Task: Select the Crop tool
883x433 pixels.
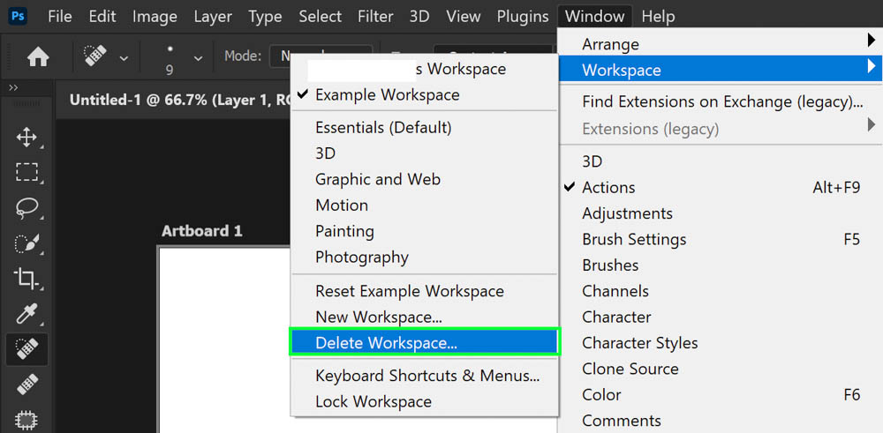Action: pyautogui.click(x=26, y=278)
